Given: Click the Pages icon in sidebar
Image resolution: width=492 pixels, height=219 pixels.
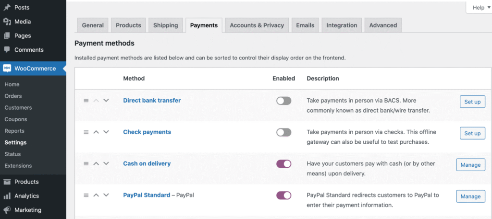Looking at the screenshot, I should pyautogui.click(x=7, y=36).
